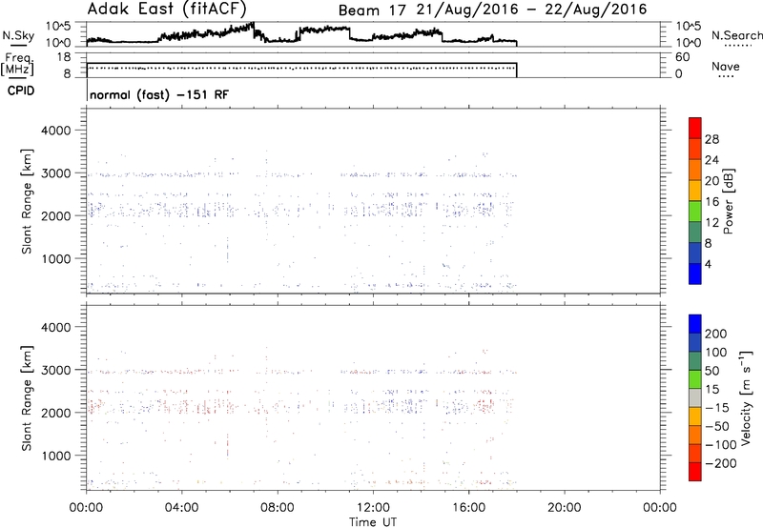Click the 'Adak East (fitACF)' plot title

coord(167,9)
